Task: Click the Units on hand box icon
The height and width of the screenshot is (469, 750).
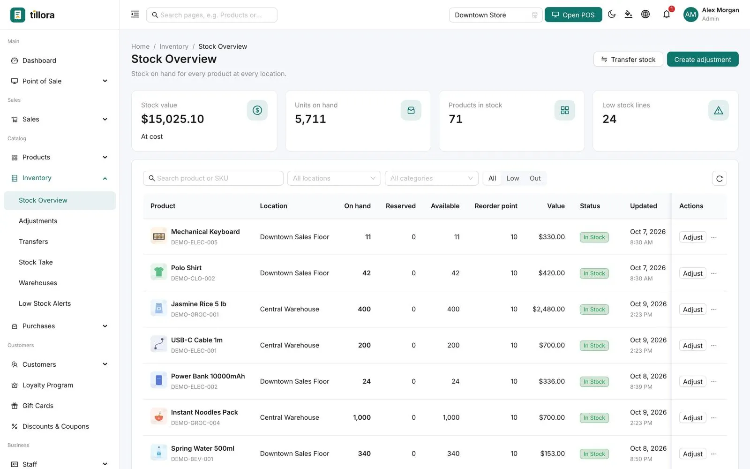Action: (411, 110)
